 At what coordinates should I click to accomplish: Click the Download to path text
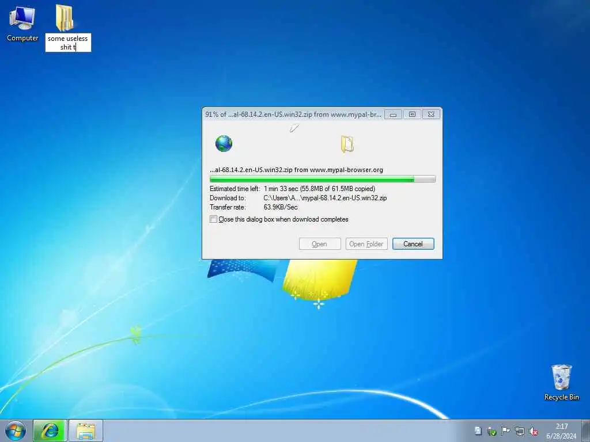tap(325, 198)
